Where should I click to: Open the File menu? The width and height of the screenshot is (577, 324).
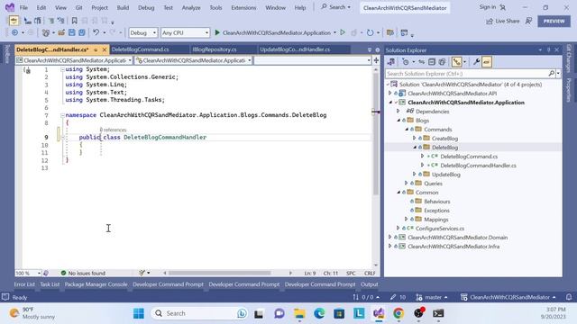click(23, 7)
